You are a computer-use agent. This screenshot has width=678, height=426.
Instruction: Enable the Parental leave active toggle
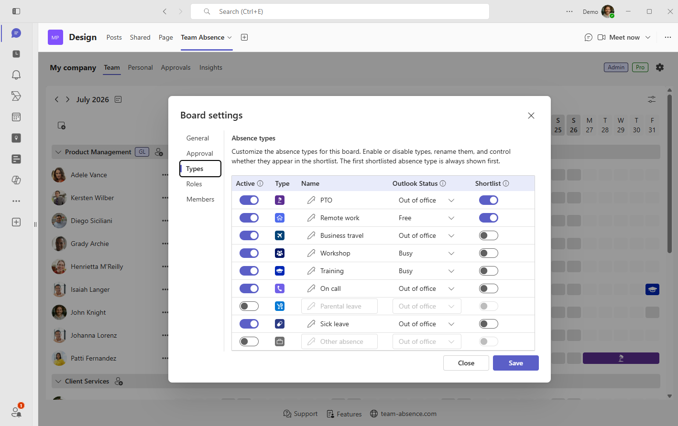[249, 306]
